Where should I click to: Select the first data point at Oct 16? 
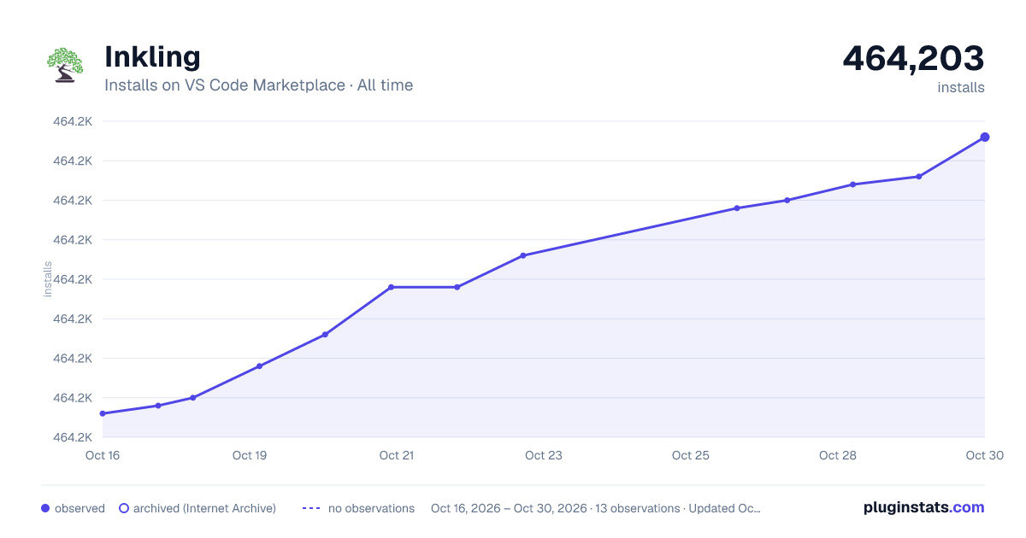[x=103, y=413]
